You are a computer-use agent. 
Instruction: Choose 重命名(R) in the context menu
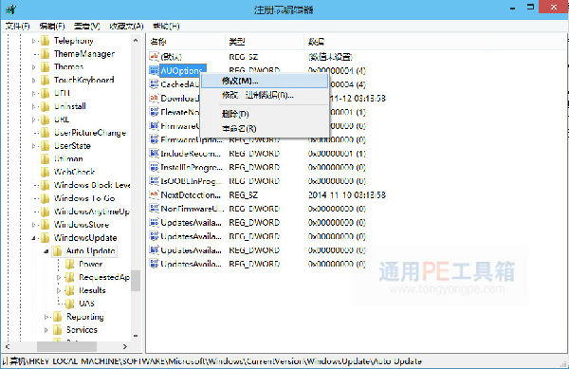(x=265, y=128)
